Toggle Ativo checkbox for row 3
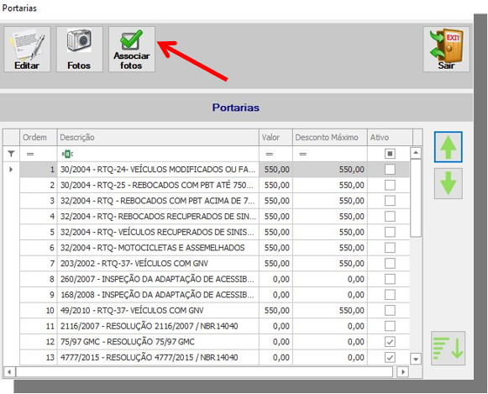Screen dimensions: 488x394 click(x=390, y=201)
